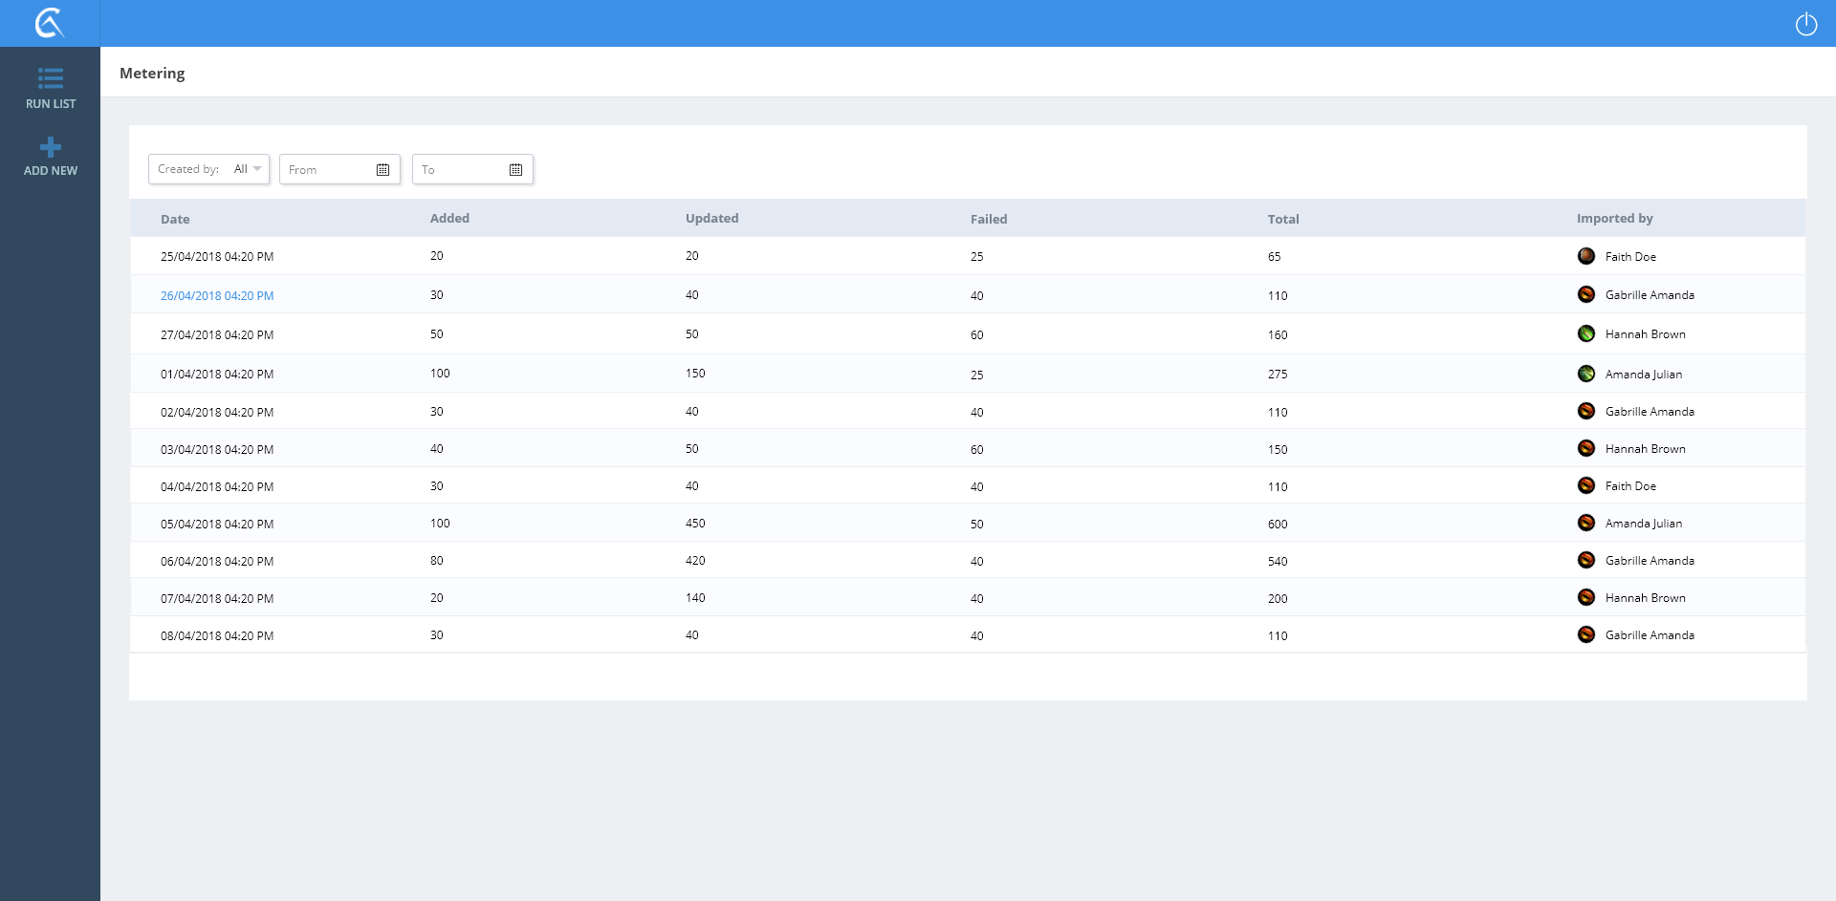Sort by the Date column header
Screen dimensions: 1836x901
coord(175,219)
